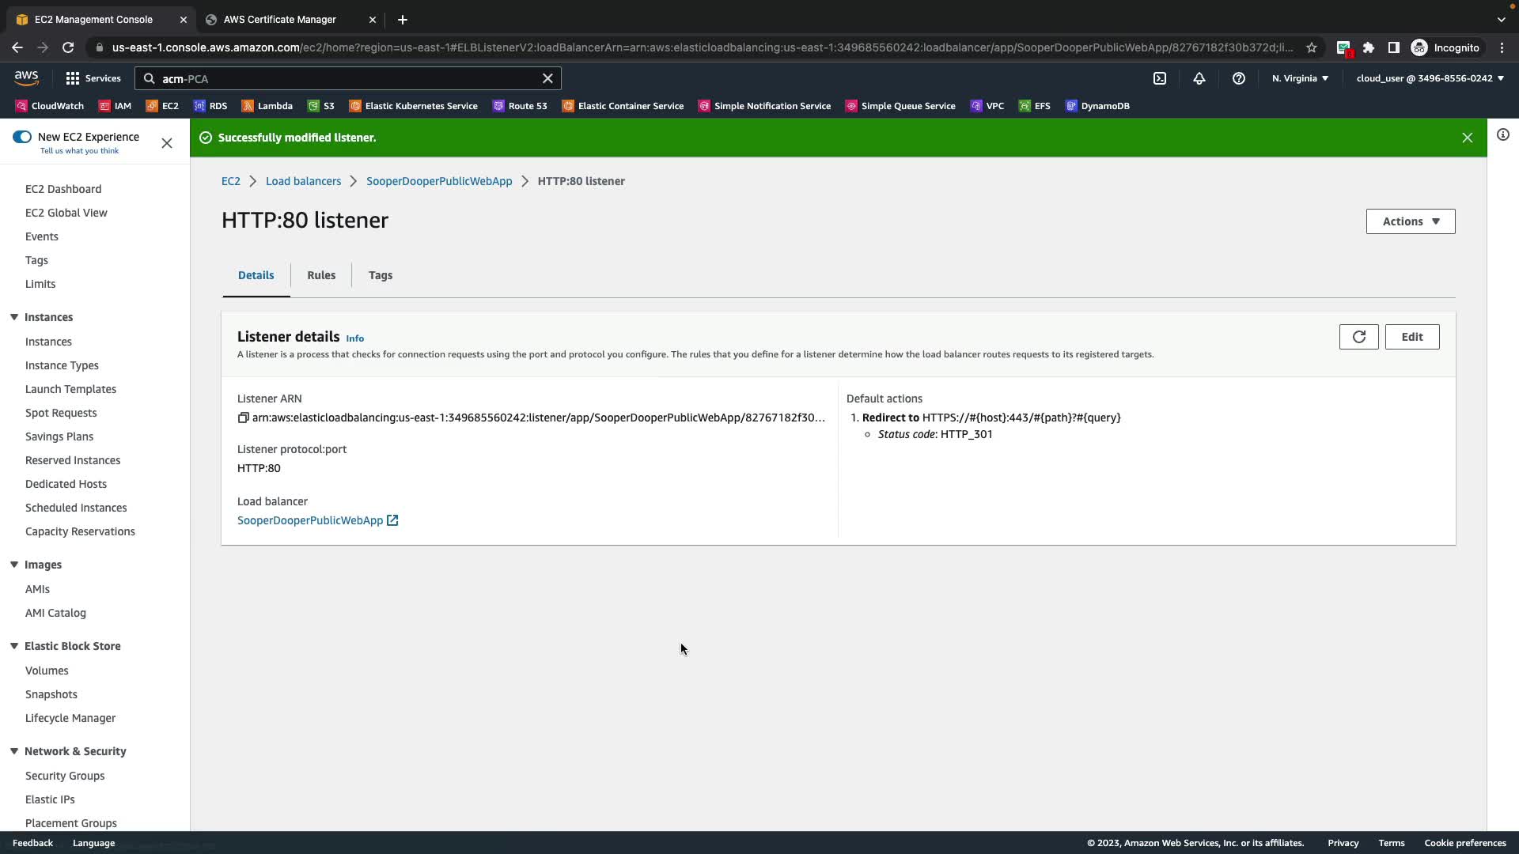Image resolution: width=1519 pixels, height=854 pixels.
Task: Dismiss the green success notification banner
Action: click(1467, 138)
